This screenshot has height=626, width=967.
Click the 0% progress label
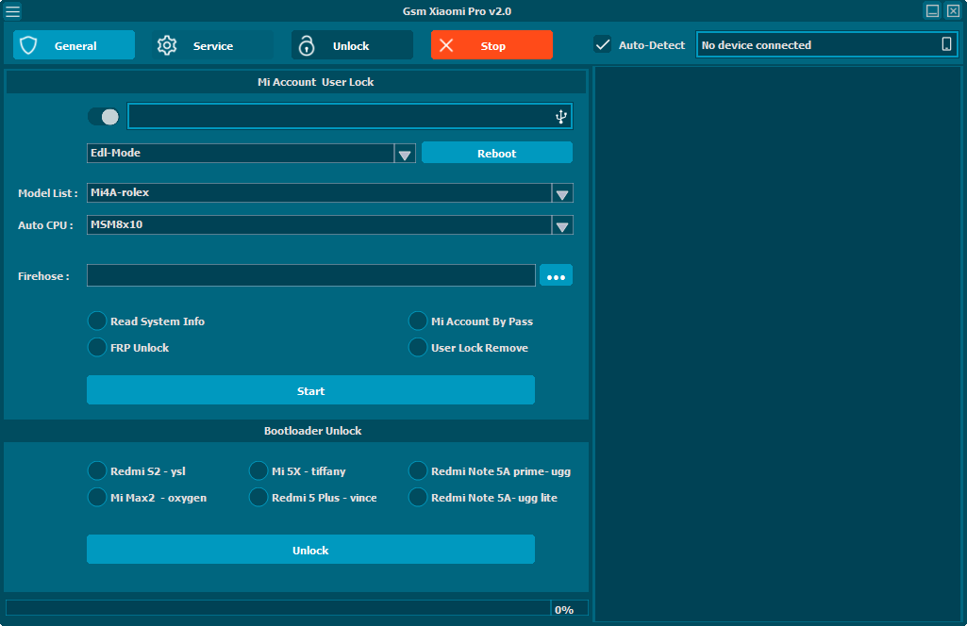pyautogui.click(x=563, y=609)
